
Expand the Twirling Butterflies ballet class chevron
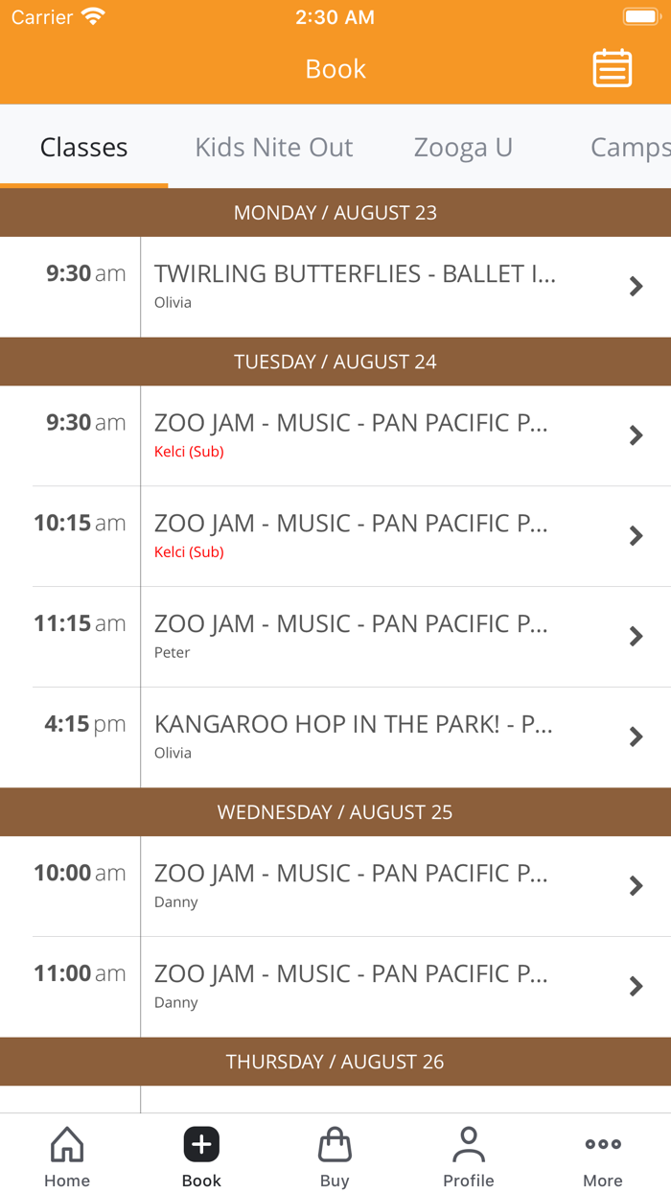coord(636,286)
